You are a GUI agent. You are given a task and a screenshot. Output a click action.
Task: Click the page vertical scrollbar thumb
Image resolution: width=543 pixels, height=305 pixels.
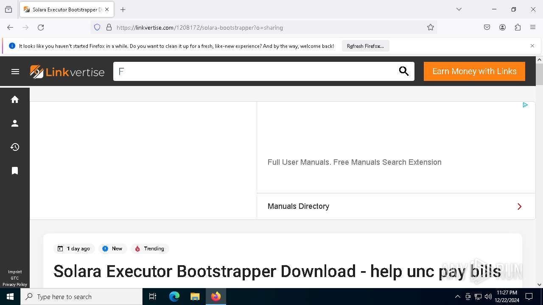(x=539, y=74)
